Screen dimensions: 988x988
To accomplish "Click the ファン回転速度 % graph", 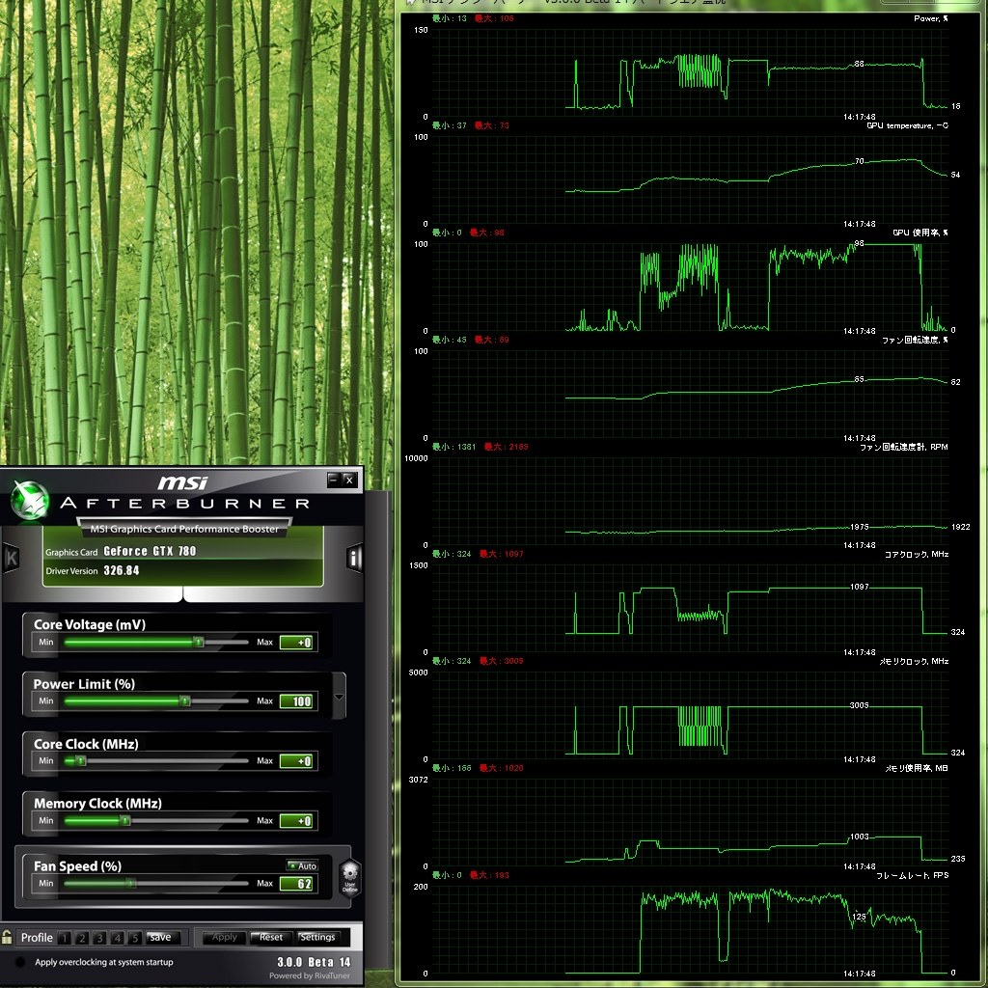I will (690, 394).
